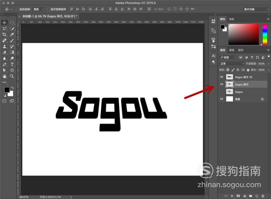Open the 正常 blend mode dropdown
Image resolution: width=271 pixels, height=199 pixels.
point(232,64)
